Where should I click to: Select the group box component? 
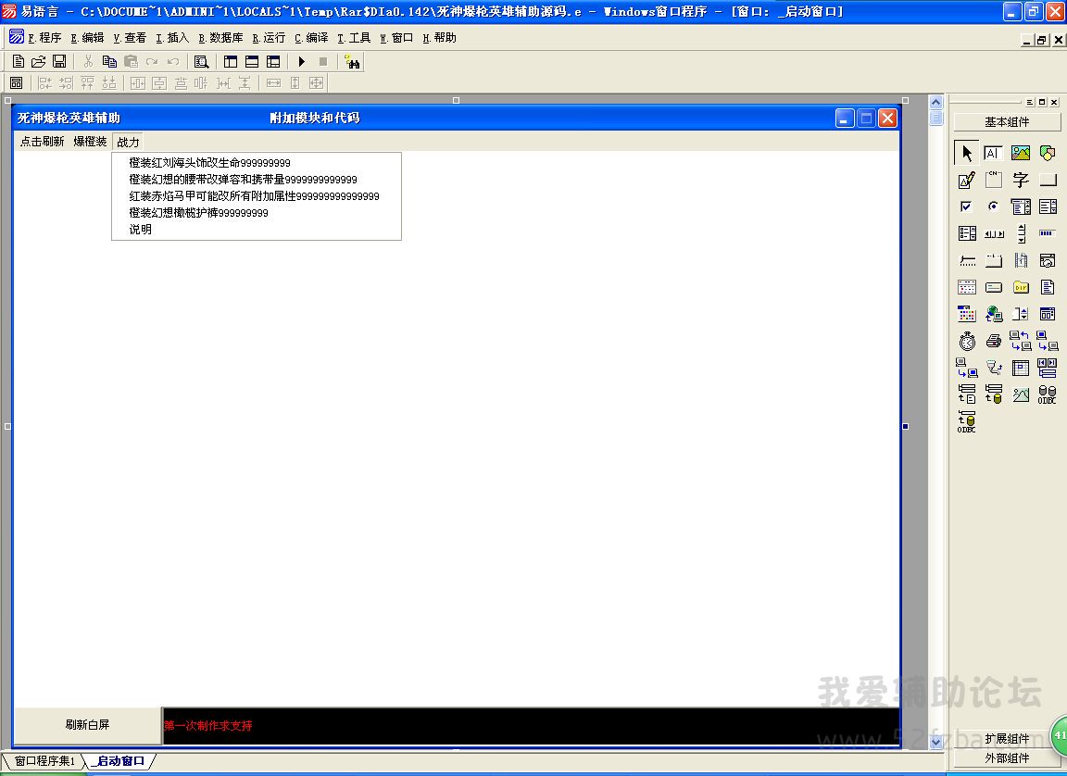[x=994, y=181]
